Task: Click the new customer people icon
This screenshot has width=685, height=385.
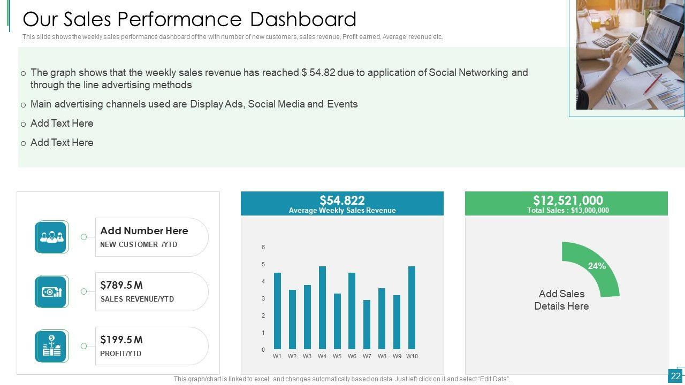Action: [51, 237]
